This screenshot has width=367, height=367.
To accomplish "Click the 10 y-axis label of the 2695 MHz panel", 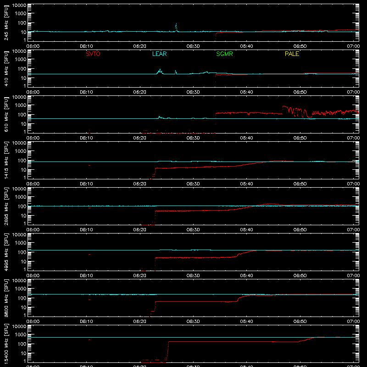I will (x=24, y=216).
